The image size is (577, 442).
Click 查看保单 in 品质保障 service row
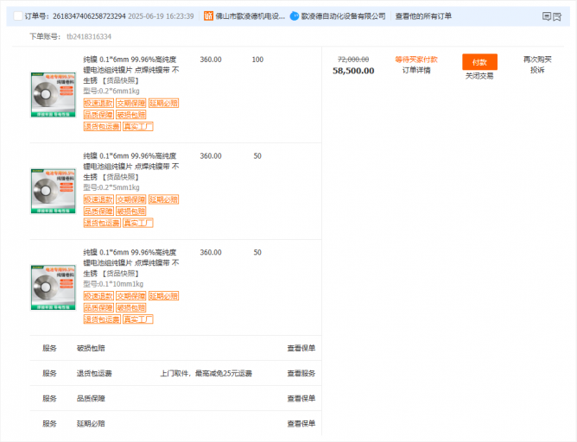click(301, 398)
